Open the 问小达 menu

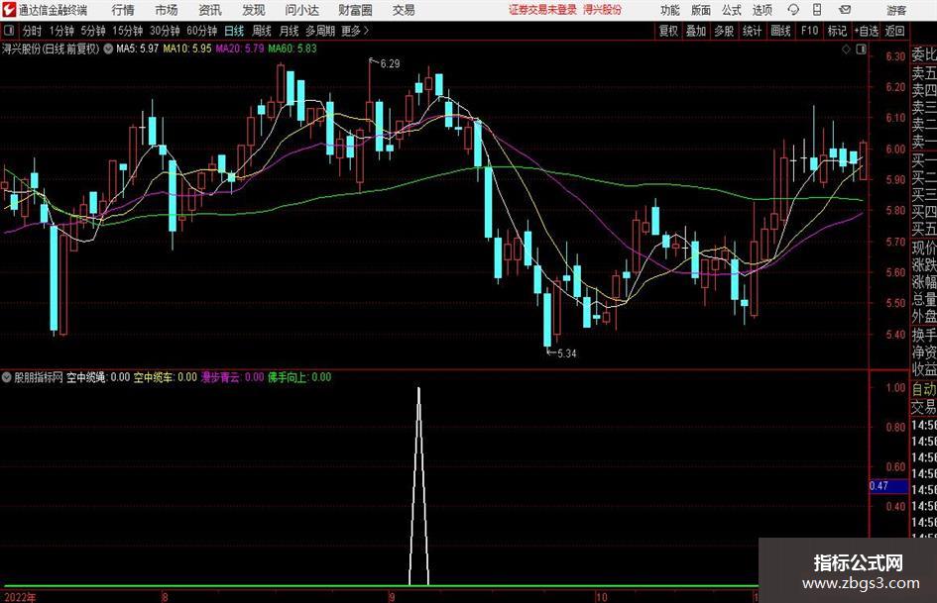tap(302, 10)
